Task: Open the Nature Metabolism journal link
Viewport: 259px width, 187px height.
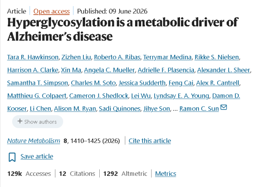Action: (34, 141)
